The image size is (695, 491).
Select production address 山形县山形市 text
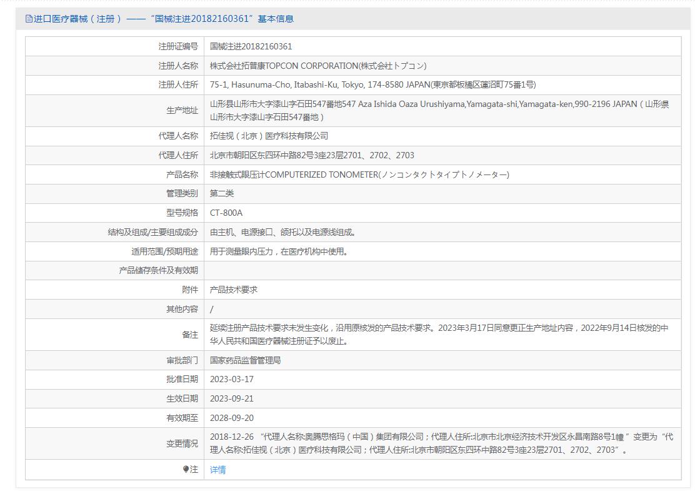click(x=439, y=111)
